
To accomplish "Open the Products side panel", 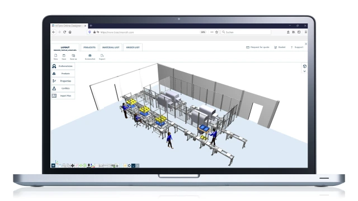I will coord(63,73).
